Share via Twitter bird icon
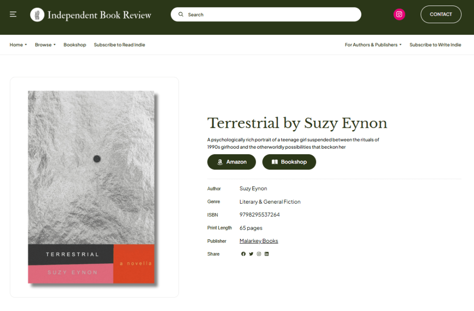This screenshot has height=311, width=474. coord(251,254)
